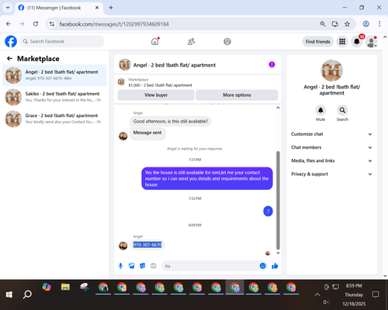
Task: Click the $1,000 listing link under Marketplace
Action: 160,85
